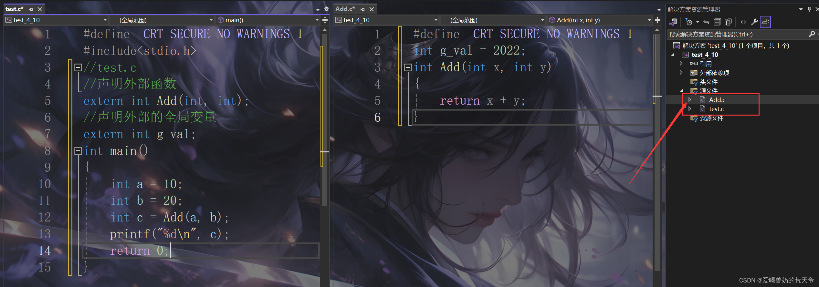The width and height of the screenshot is (819, 287).
Task: Click 'int g_val = 2022;' in Add.c
Action: (x=469, y=51)
